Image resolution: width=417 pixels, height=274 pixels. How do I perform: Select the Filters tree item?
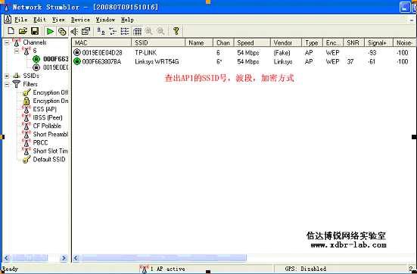30,84
